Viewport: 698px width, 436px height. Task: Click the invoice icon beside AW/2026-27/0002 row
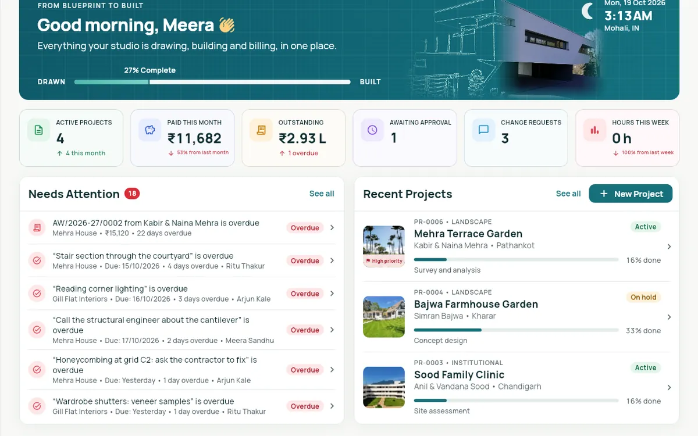click(x=37, y=228)
